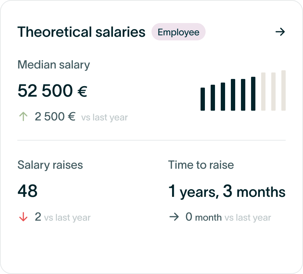Image resolution: width=303 pixels, height=274 pixels.
Task: Select the tallest dark bar in chart
Action: coord(253,94)
